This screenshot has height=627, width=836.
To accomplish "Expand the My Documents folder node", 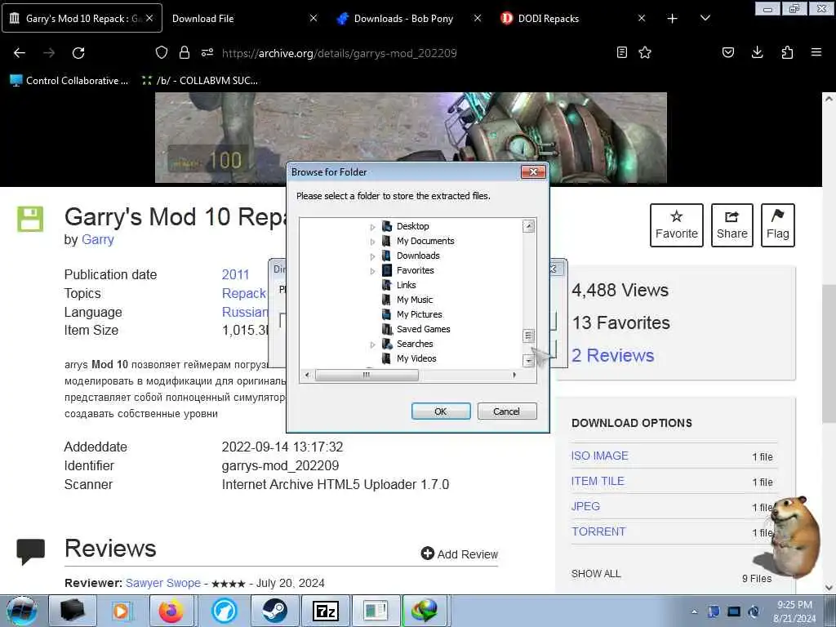I will click(x=372, y=242).
